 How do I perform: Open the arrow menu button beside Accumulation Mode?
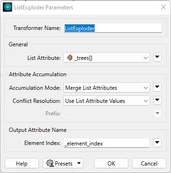[x=157, y=87]
